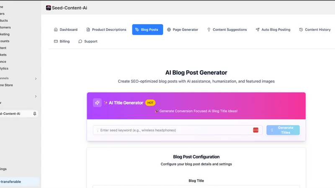This screenshot has height=188, width=335.
Task: Click the seed keyword input field
Action: 178,130
